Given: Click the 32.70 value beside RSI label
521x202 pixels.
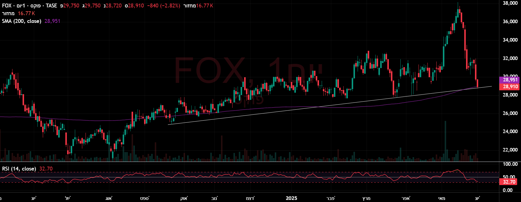Looking at the screenshot, I should click(46, 169).
